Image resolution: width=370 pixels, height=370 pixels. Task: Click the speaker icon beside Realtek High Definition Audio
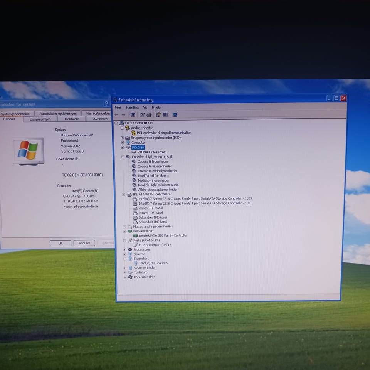pos(134,185)
